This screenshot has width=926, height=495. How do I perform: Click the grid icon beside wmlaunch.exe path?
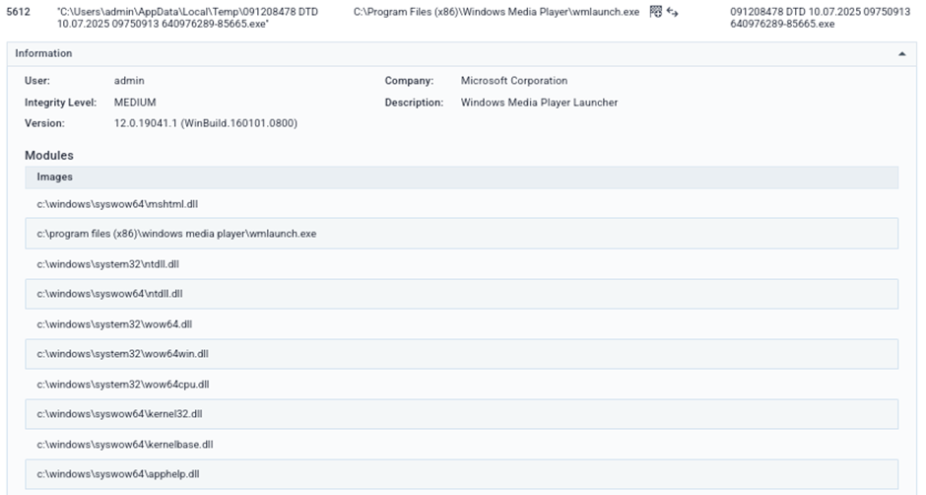(x=655, y=12)
